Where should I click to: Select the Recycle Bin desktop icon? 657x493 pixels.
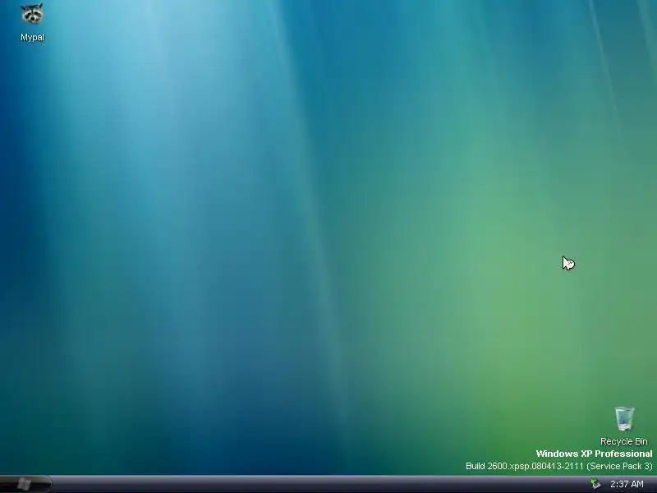[624, 418]
